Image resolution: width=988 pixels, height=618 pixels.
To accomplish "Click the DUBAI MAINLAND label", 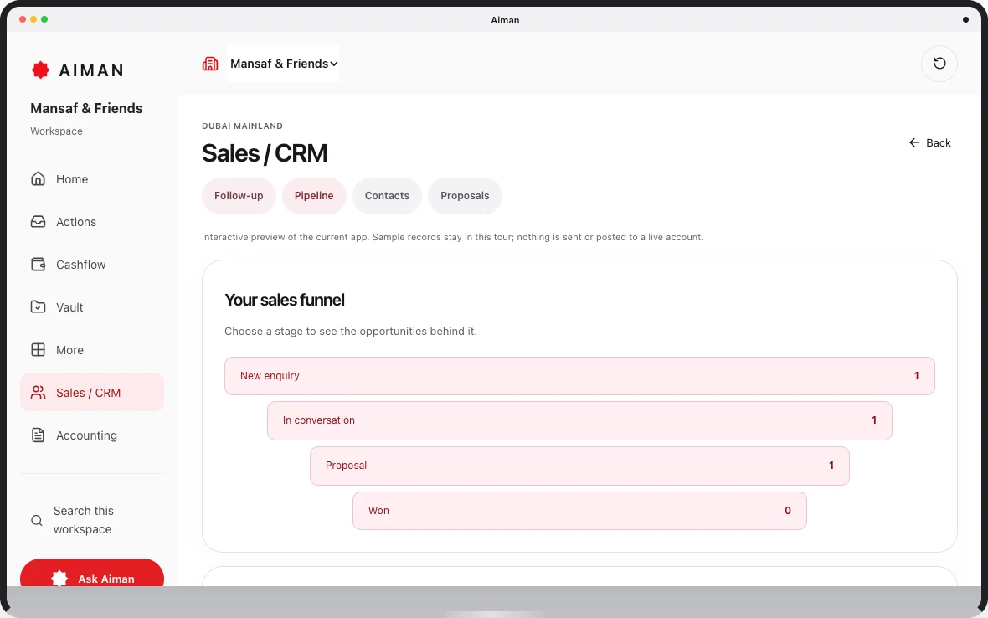I will pyautogui.click(x=242, y=126).
